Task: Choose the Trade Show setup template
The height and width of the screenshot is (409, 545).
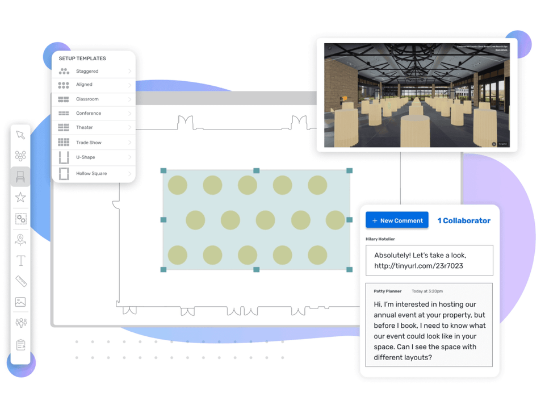Action: pos(89,143)
